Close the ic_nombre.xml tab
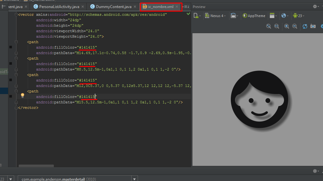 [177, 6]
